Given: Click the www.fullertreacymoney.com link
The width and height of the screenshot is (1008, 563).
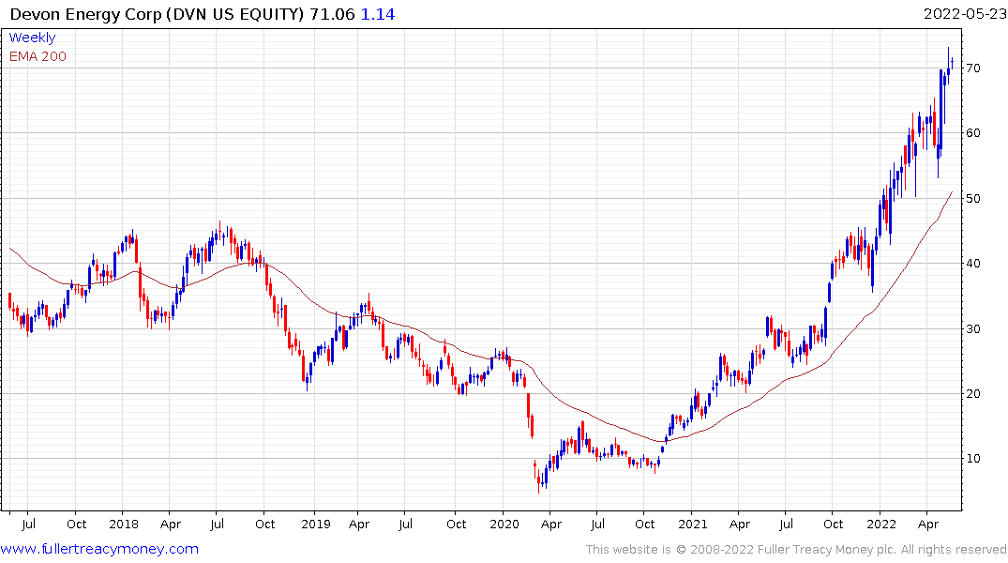Looking at the screenshot, I should [99, 549].
